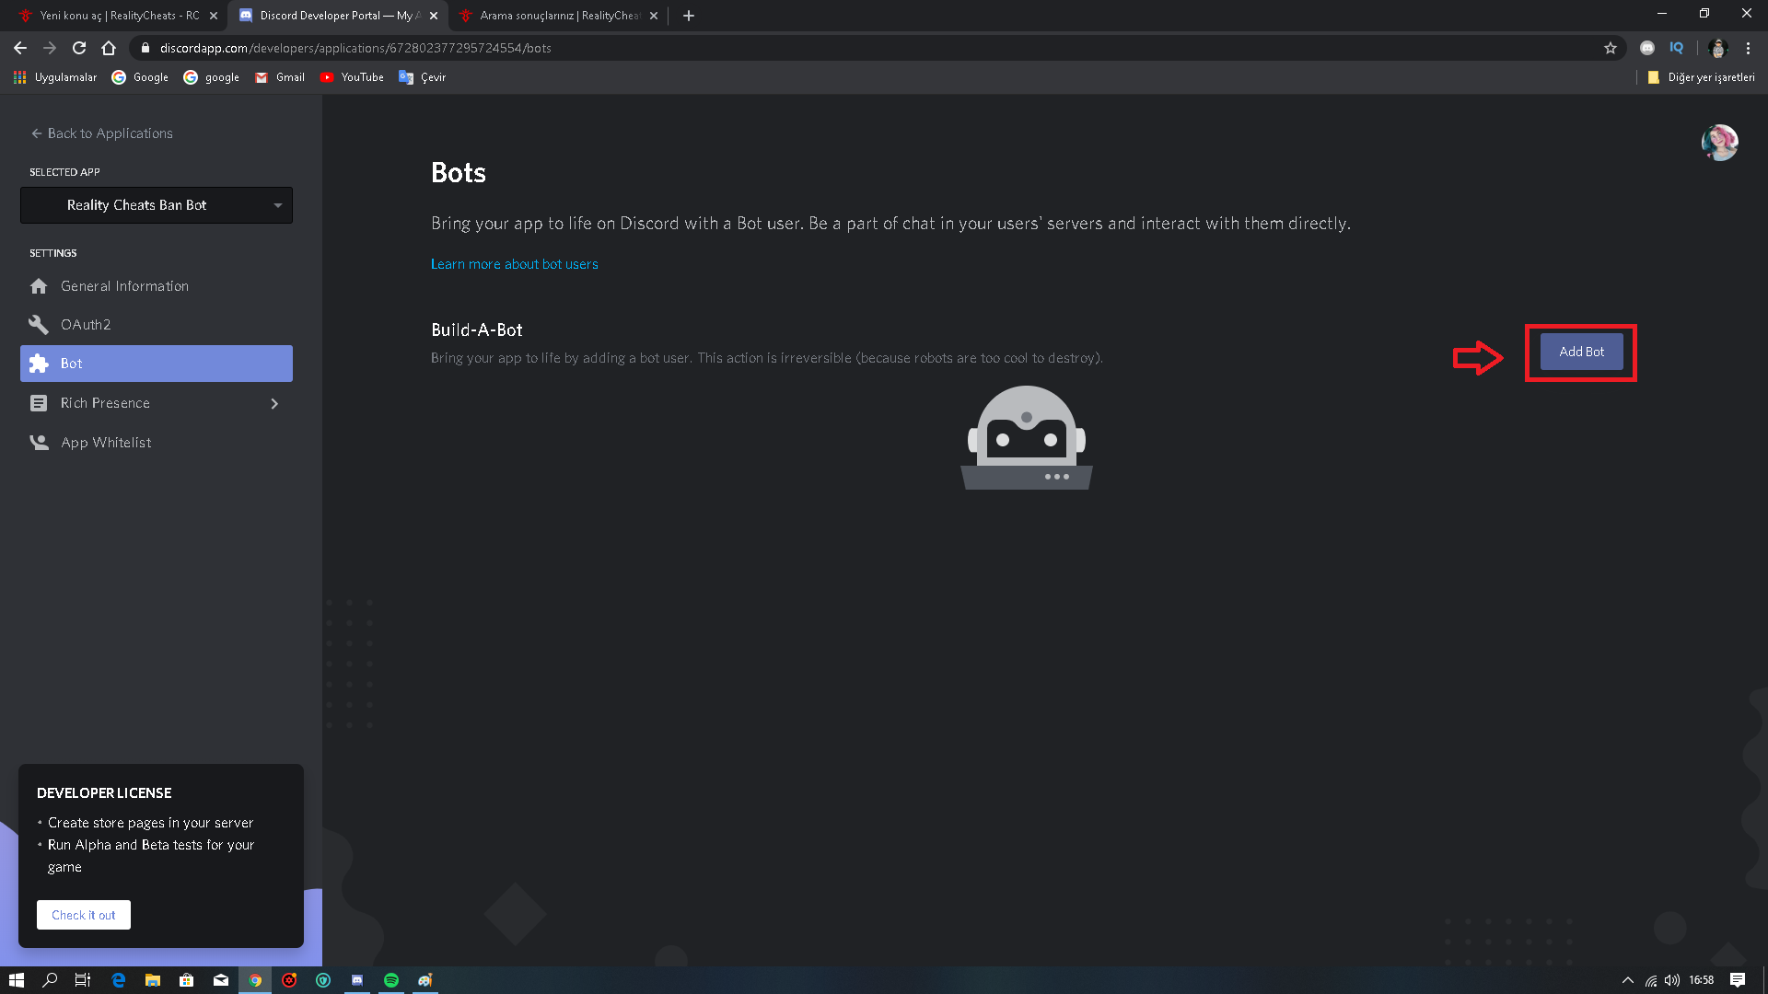Switch to the Arama sonuçlarınız RealityCheats tab
This screenshot has height=994, width=1768.
[x=558, y=16]
